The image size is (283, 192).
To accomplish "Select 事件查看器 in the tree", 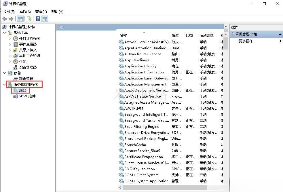I will click(x=28, y=44).
